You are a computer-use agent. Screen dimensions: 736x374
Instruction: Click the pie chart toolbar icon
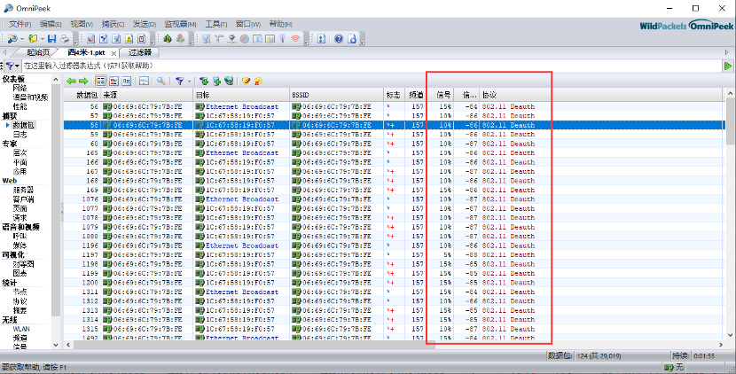[x=244, y=39]
